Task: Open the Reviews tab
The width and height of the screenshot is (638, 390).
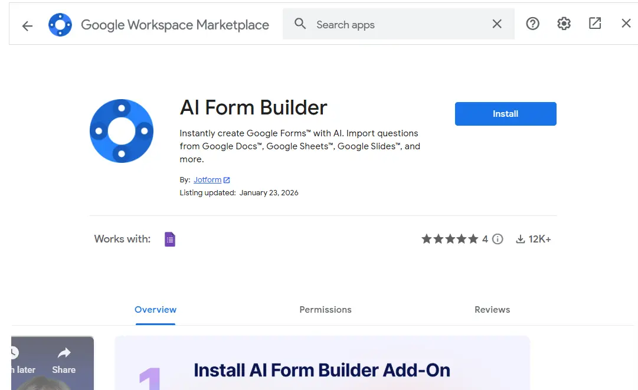Action: pyautogui.click(x=492, y=310)
